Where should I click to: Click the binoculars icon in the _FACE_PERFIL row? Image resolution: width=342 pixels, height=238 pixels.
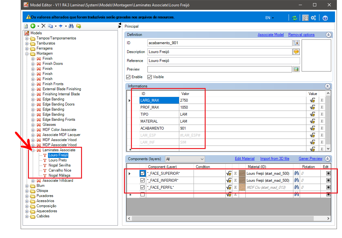(297, 187)
